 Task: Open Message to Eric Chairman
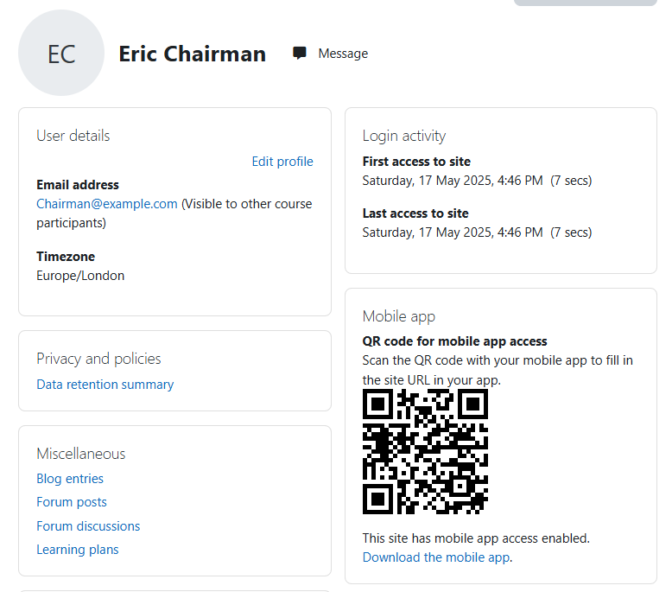342,54
